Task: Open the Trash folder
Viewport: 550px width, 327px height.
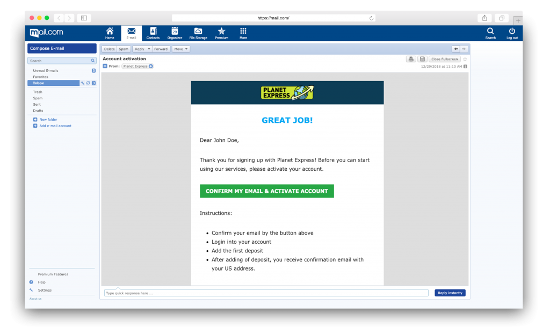Action: tap(38, 92)
